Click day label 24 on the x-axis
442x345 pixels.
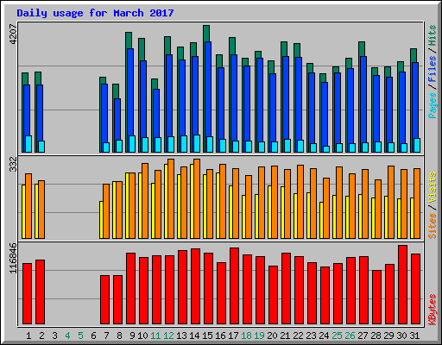324,336
